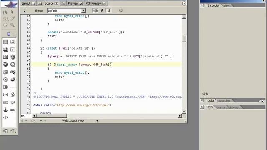267x150 pixels.
Task: Click the vertical scrollbar down arrow
Action: click(x=184, y=111)
